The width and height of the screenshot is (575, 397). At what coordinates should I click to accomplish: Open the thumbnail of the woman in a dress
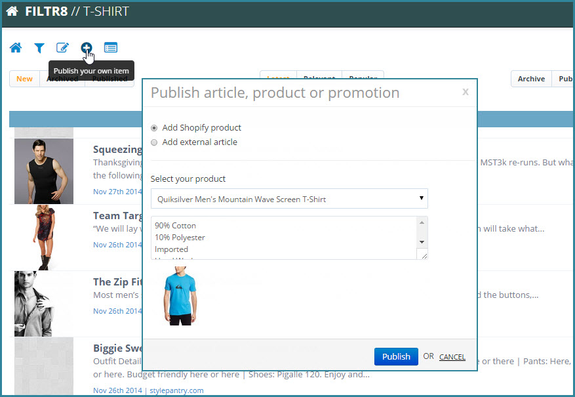(x=44, y=238)
